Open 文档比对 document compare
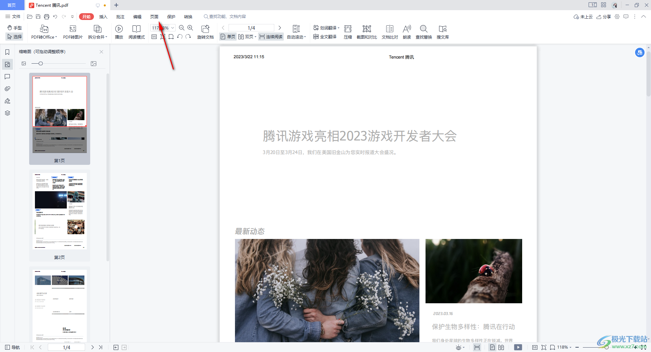Viewport: 651px width, 352px height. (x=390, y=32)
